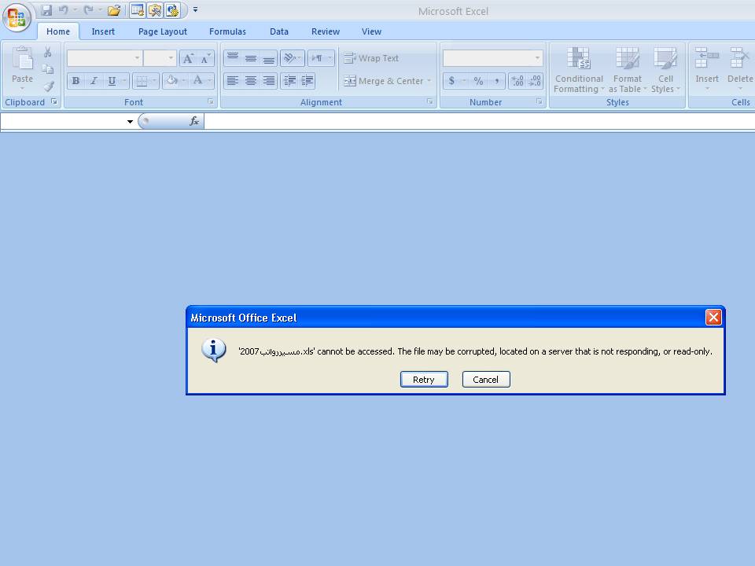Click the Save icon in Quick Access Toolbar
Screen dimensions: 755x566
46,10
